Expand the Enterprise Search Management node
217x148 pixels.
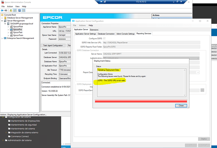click(x=2, y=38)
